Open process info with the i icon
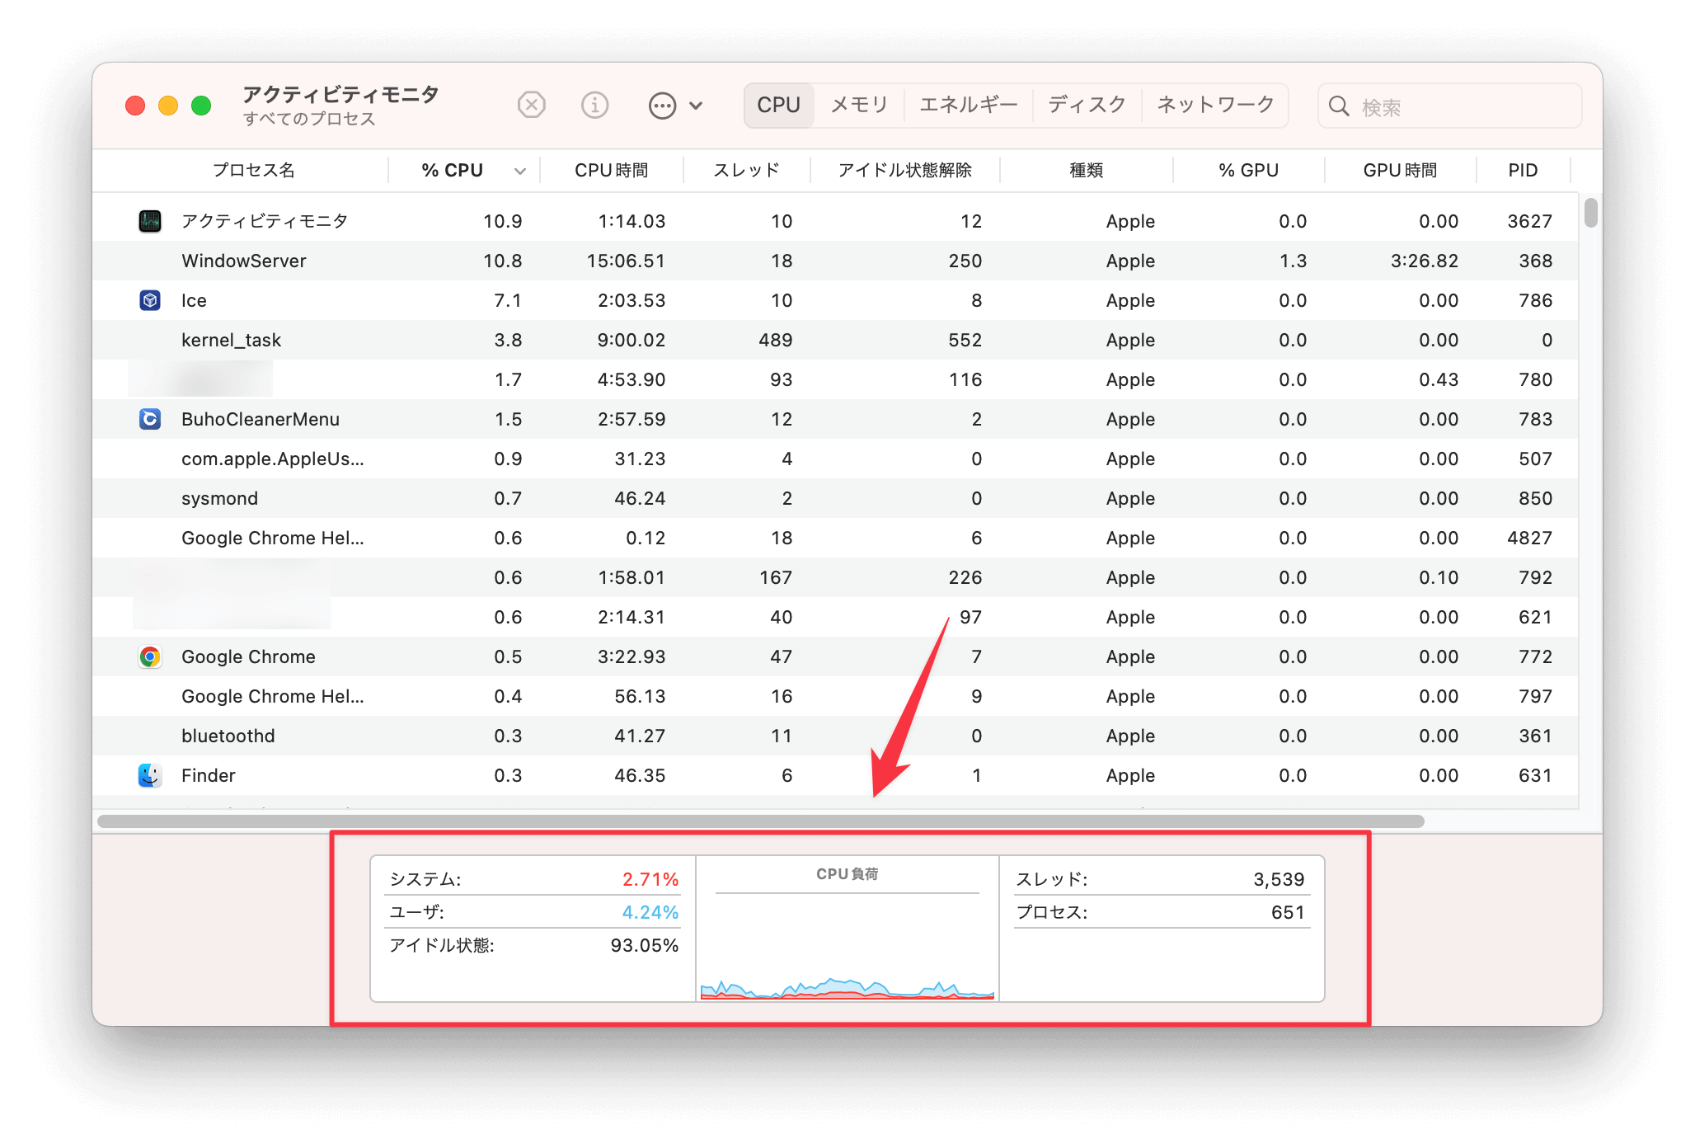Screen dimensions: 1695x1148 tap(594, 106)
